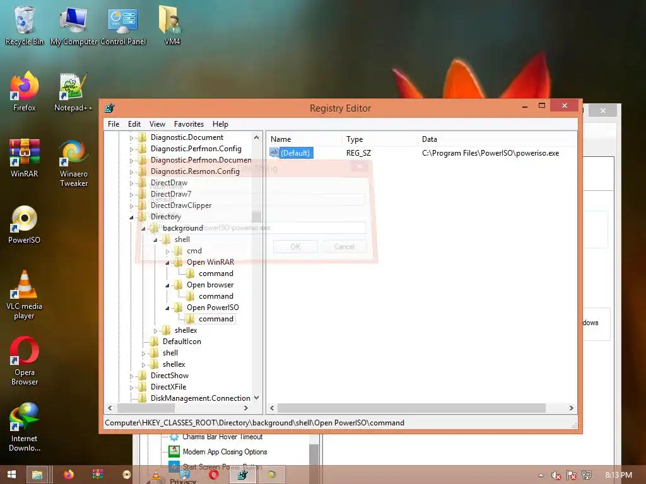646x484 pixels.
Task: Click the network tray icon
Action: pos(587,475)
